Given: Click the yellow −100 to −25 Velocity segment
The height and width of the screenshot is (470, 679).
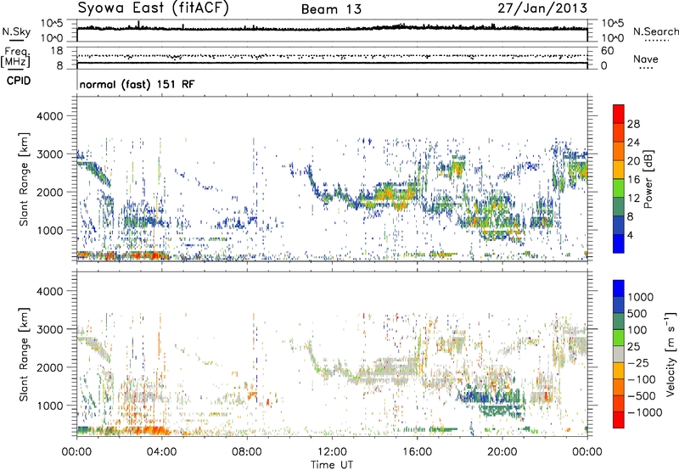Looking at the screenshot, I should [619, 371].
